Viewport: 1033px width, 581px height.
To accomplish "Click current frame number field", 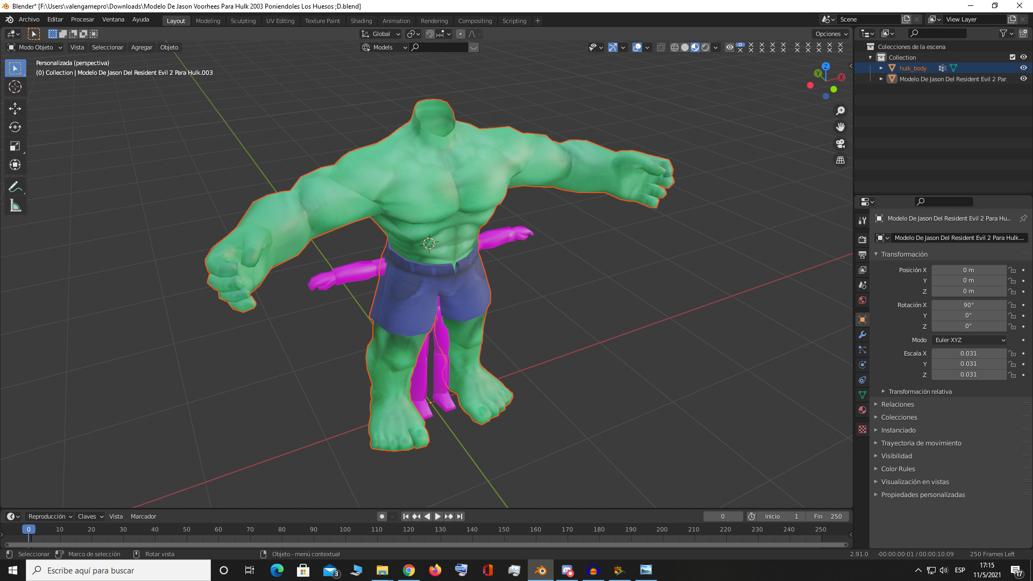I will [x=723, y=516].
